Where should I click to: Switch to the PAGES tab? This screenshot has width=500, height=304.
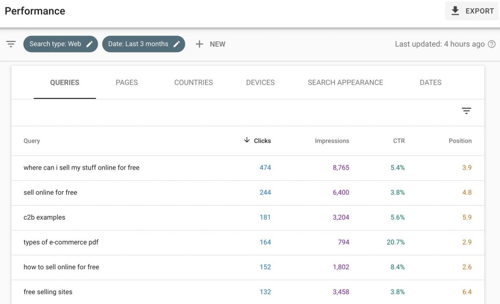click(126, 82)
